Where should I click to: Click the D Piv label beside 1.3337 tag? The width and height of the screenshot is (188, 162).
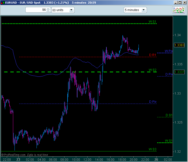point(169,74)
